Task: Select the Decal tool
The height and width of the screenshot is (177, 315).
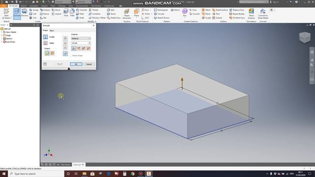Action: 56,10
